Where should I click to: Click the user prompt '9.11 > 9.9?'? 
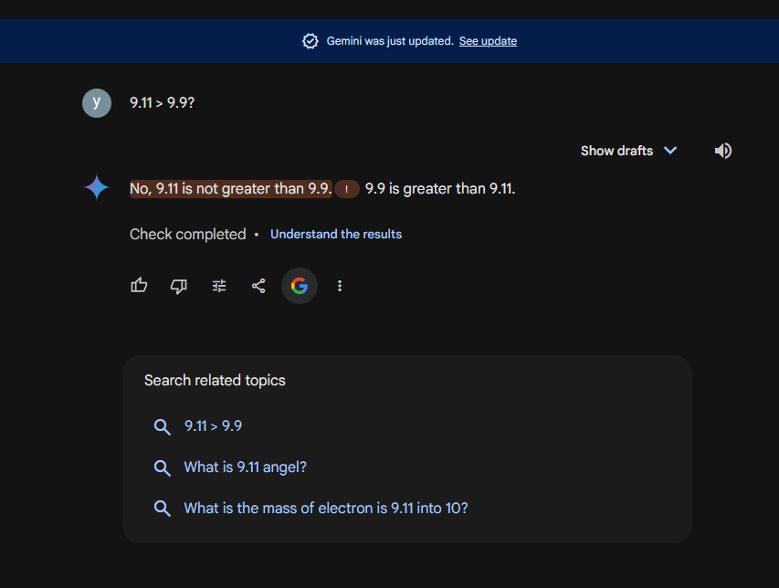[x=162, y=103]
